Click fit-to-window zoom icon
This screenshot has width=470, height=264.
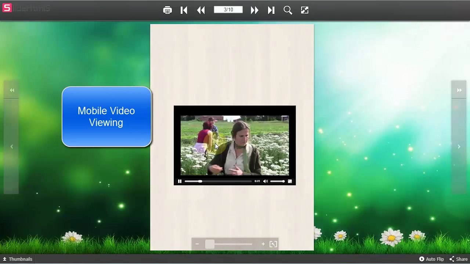(x=273, y=244)
